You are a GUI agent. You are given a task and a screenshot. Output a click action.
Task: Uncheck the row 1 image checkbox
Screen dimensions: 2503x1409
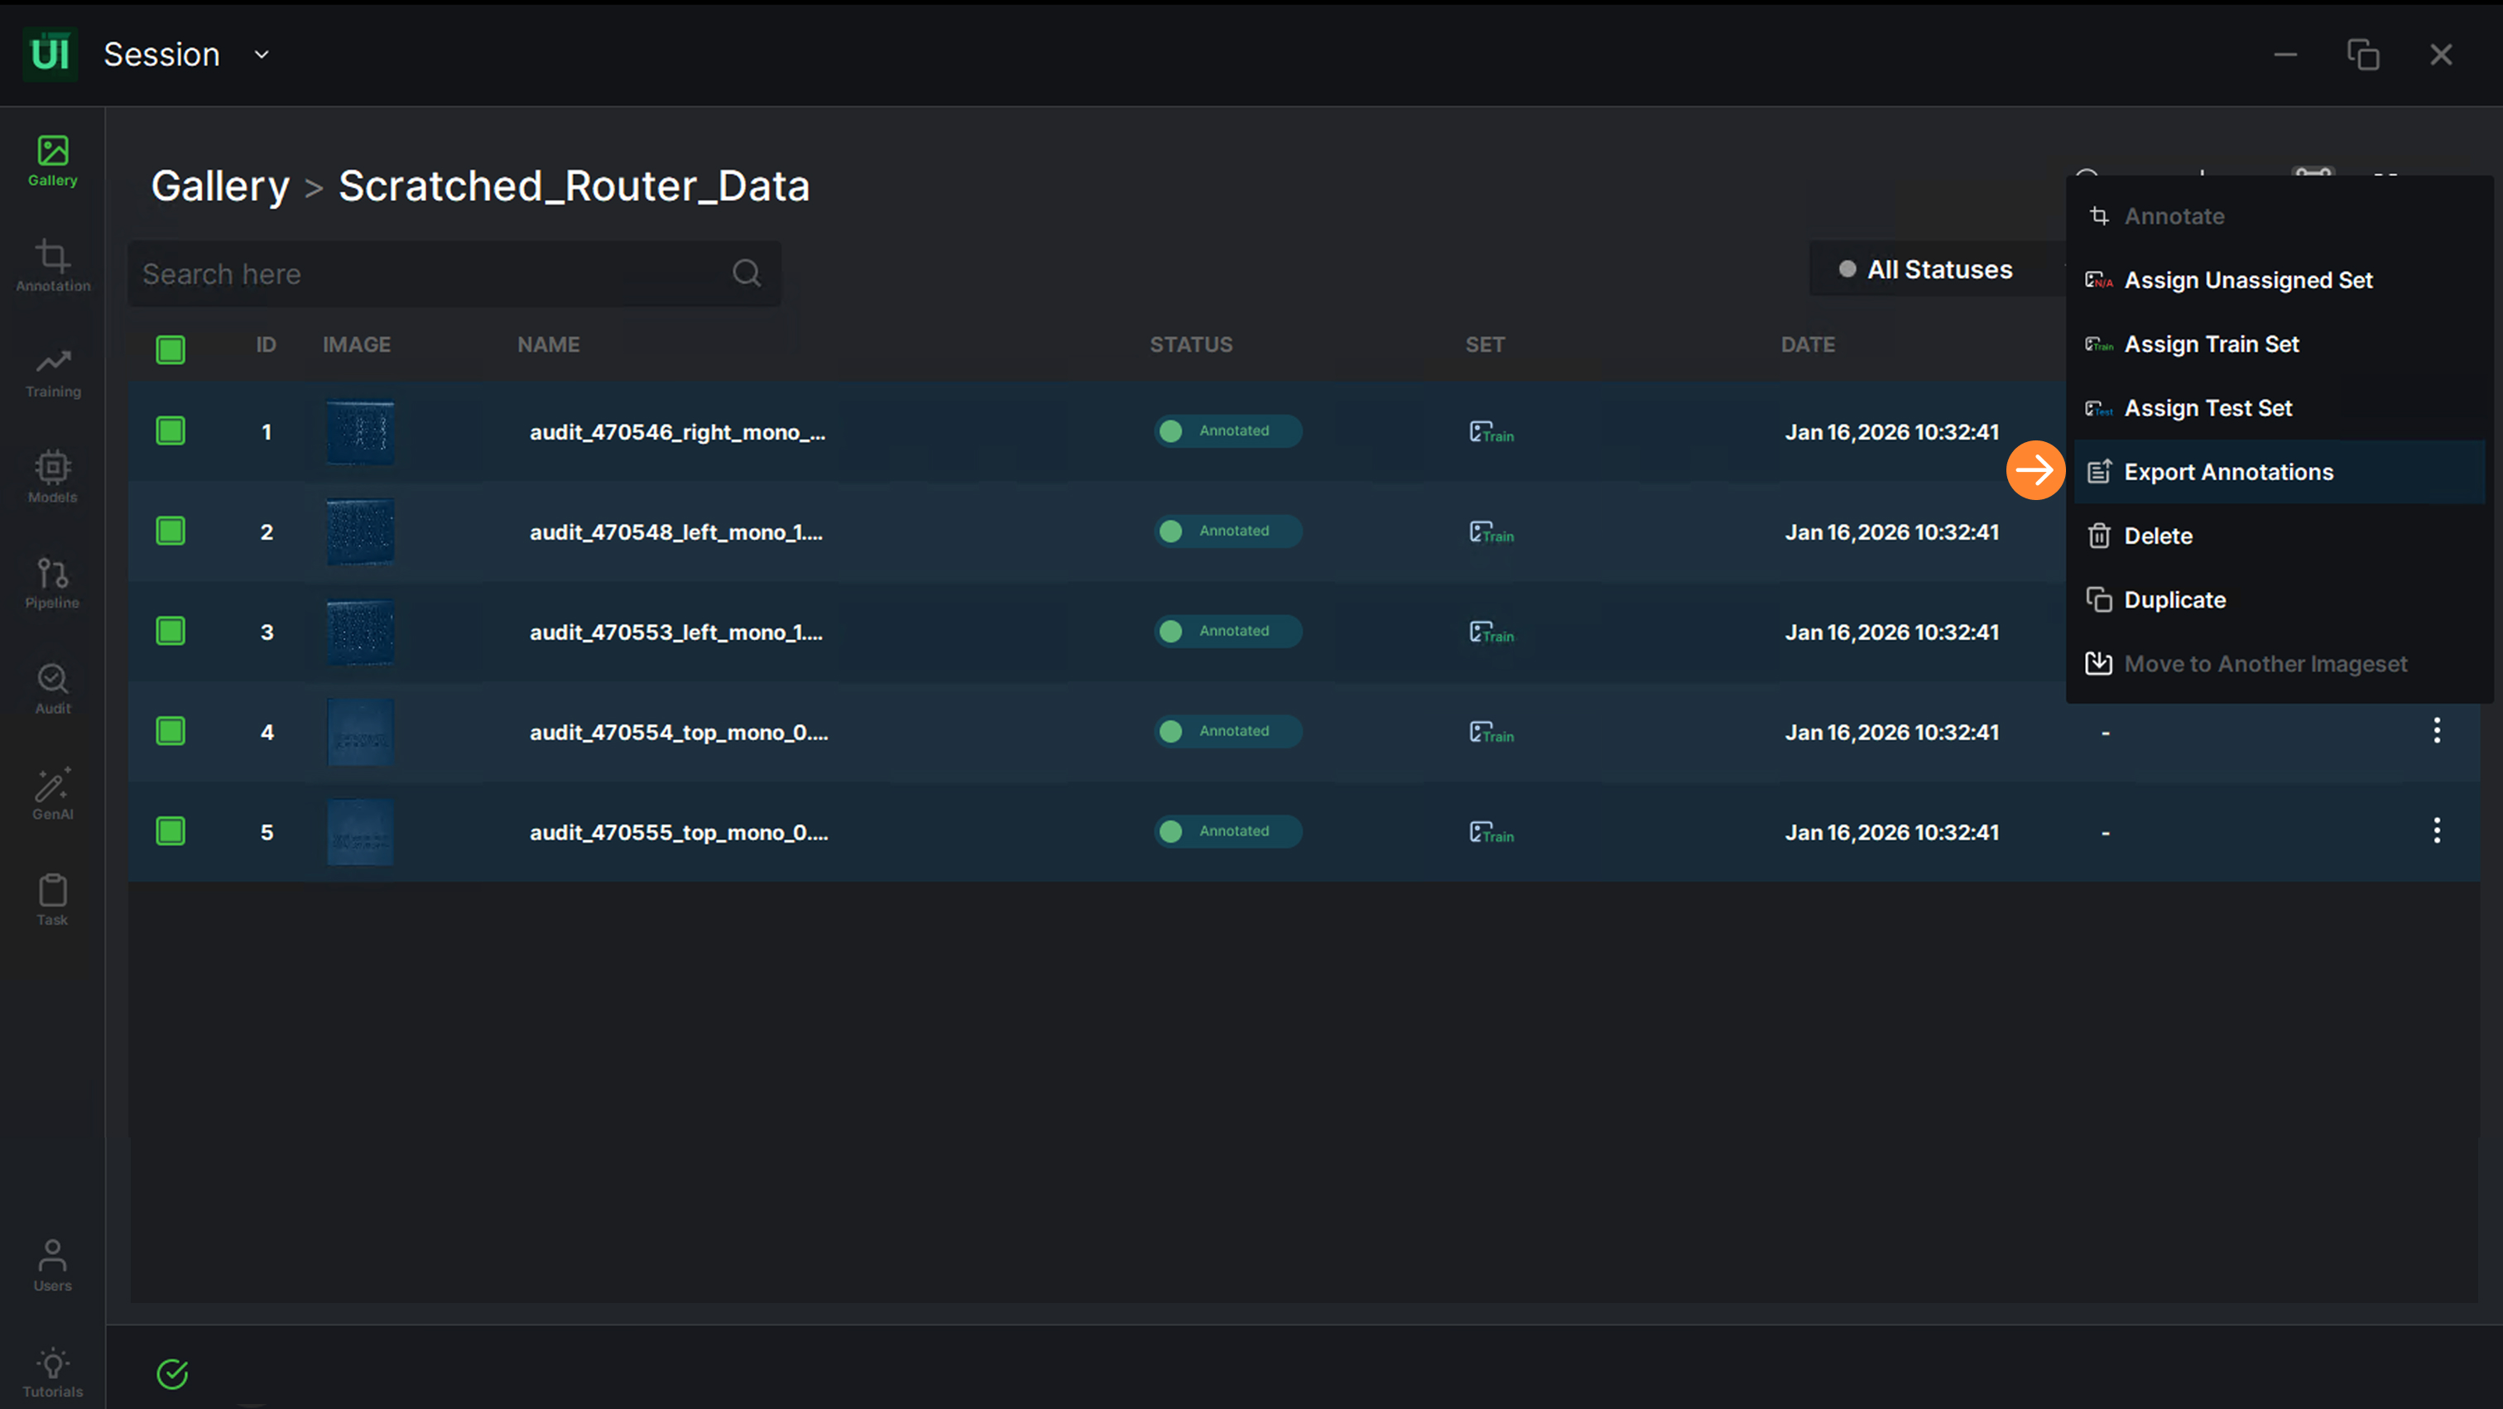tap(171, 431)
